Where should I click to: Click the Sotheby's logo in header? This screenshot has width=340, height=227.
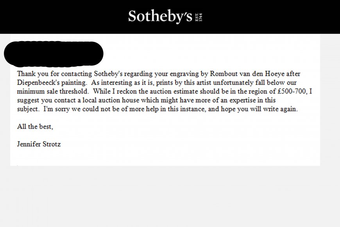point(160,16)
